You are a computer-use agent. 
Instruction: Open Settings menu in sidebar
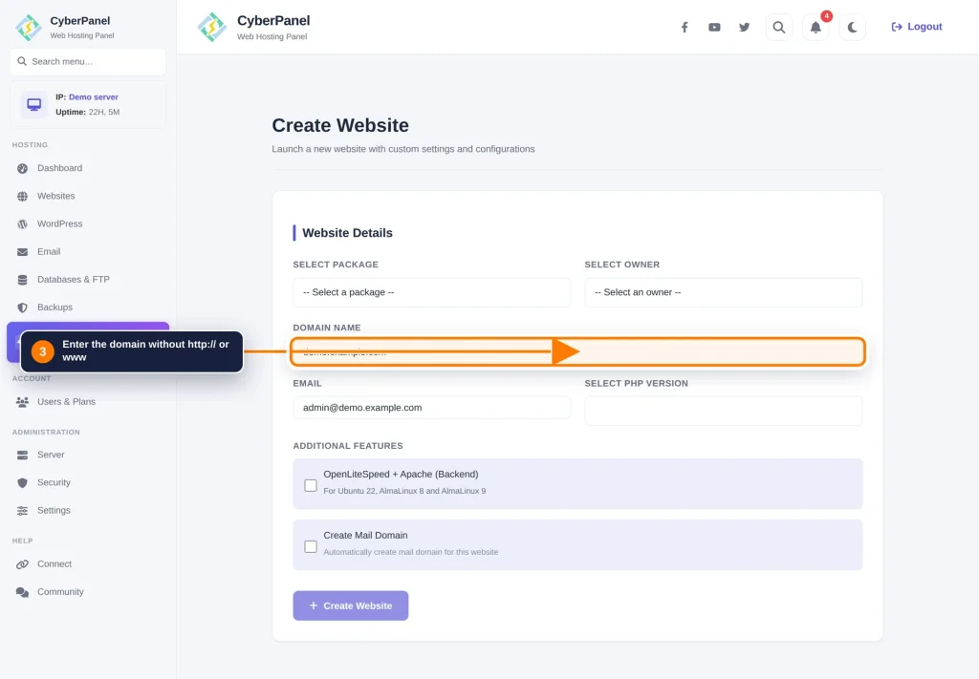click(x=88, y=510)
